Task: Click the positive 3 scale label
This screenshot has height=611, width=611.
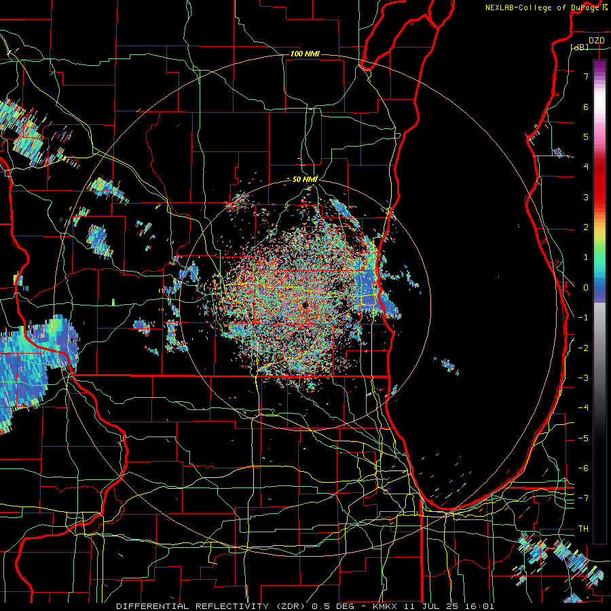Action: coord(586,197)
